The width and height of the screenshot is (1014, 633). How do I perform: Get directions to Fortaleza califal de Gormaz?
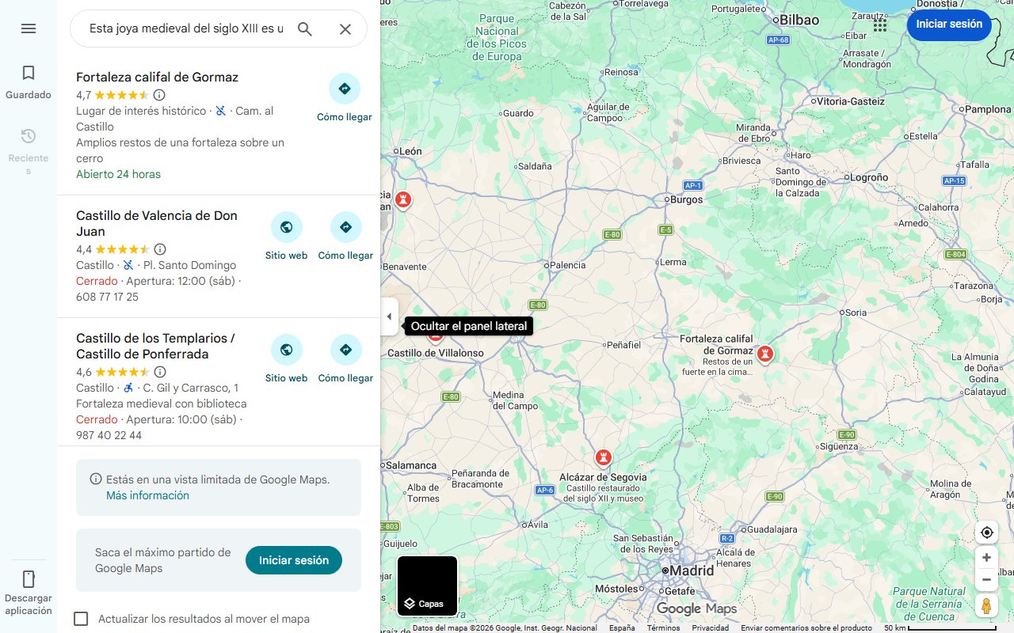pyautogui.click(x=345, y=98)
